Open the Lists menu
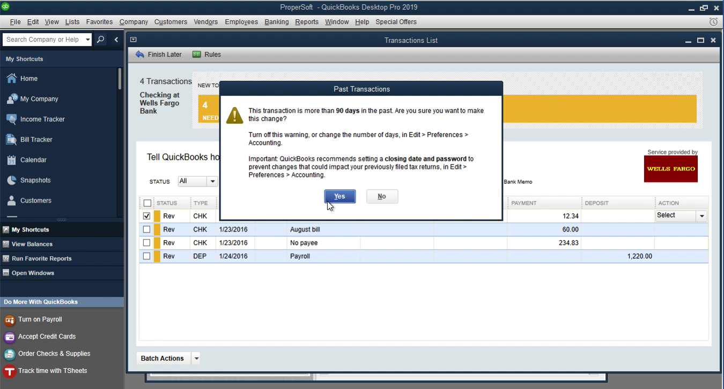 click(x=72, y=22)
